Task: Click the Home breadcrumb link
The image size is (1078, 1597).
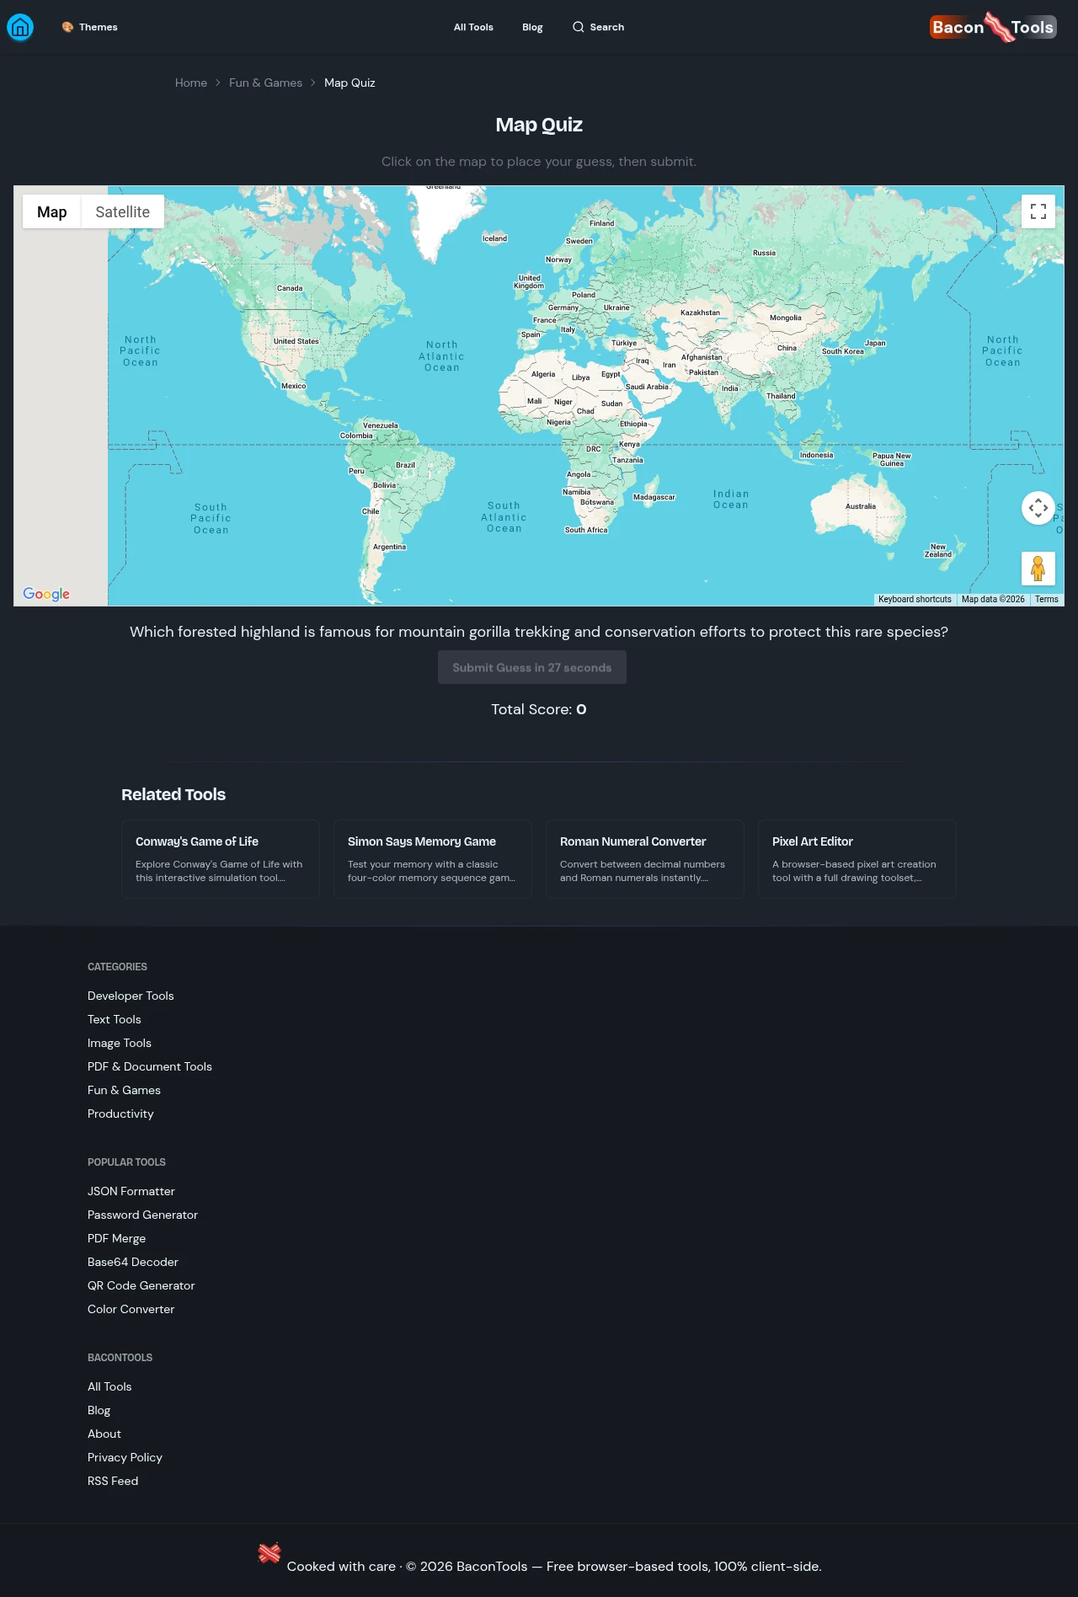Action: click(x=191, y=83)
